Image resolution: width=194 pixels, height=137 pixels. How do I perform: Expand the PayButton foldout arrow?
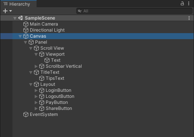coord(36,102)
